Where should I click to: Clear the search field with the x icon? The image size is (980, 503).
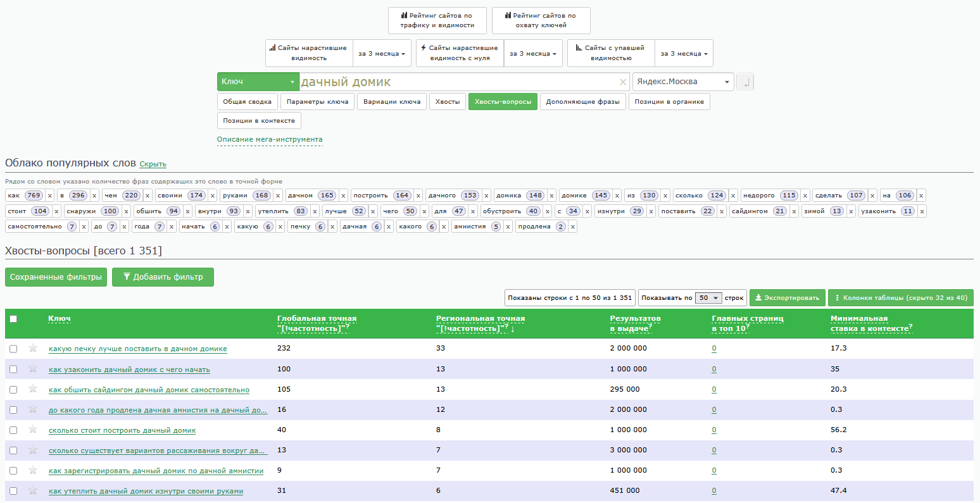[x=623, y=82]
